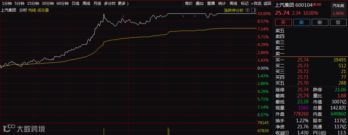The height and width of the screenshot is (135, 348).
Task: Click the 最低 value 23.39
Action: pyautogui.click(x=303, y=102)
